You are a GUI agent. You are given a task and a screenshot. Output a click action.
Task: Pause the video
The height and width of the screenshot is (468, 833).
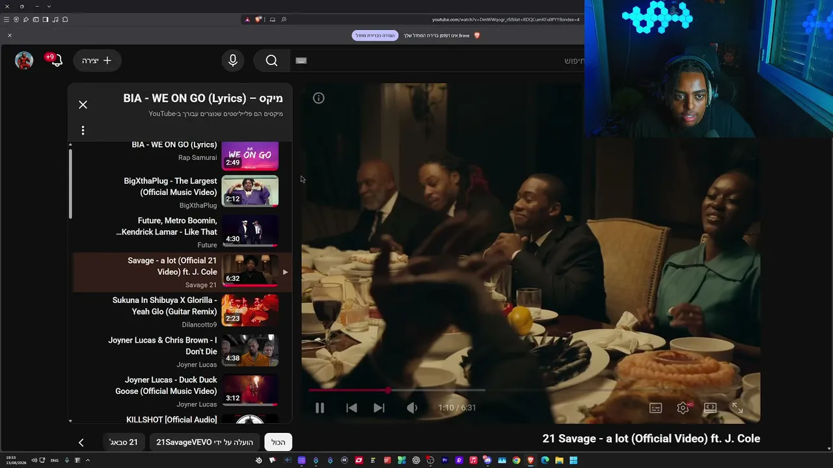point(320,408)
